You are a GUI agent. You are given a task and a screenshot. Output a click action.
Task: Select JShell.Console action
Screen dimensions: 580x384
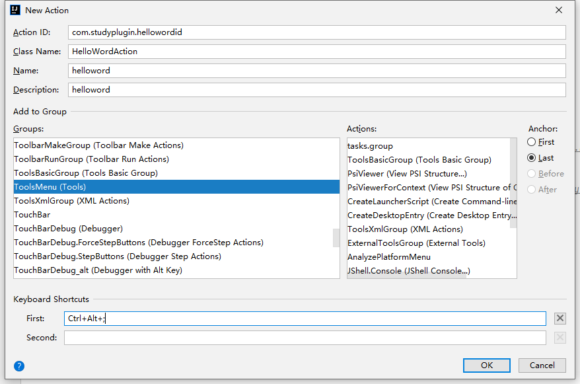pyautogui.click(x=431, y=271)
